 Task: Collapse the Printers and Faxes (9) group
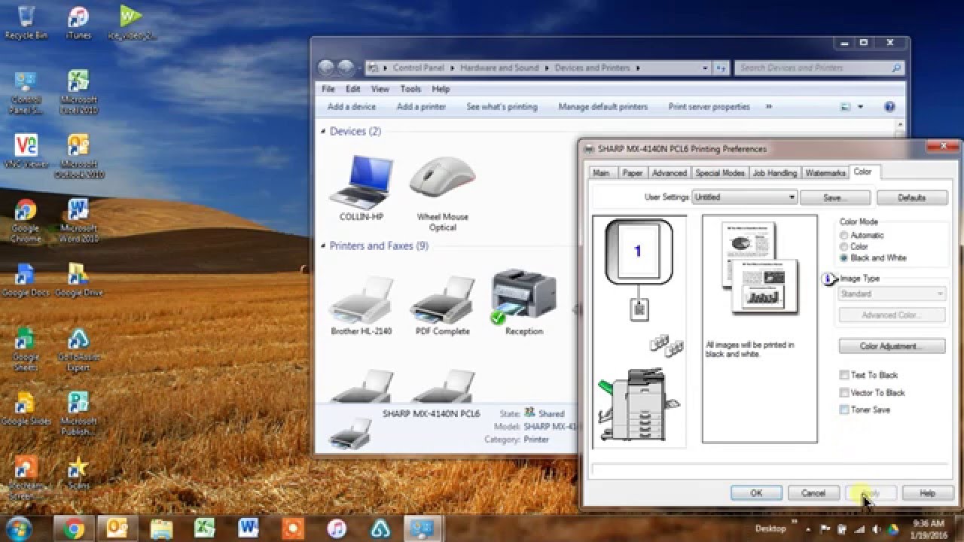[x=324, y=245]
